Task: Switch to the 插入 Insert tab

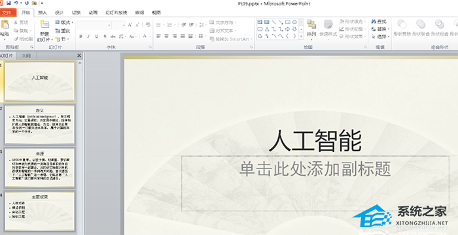Action: tap(43, 12)
